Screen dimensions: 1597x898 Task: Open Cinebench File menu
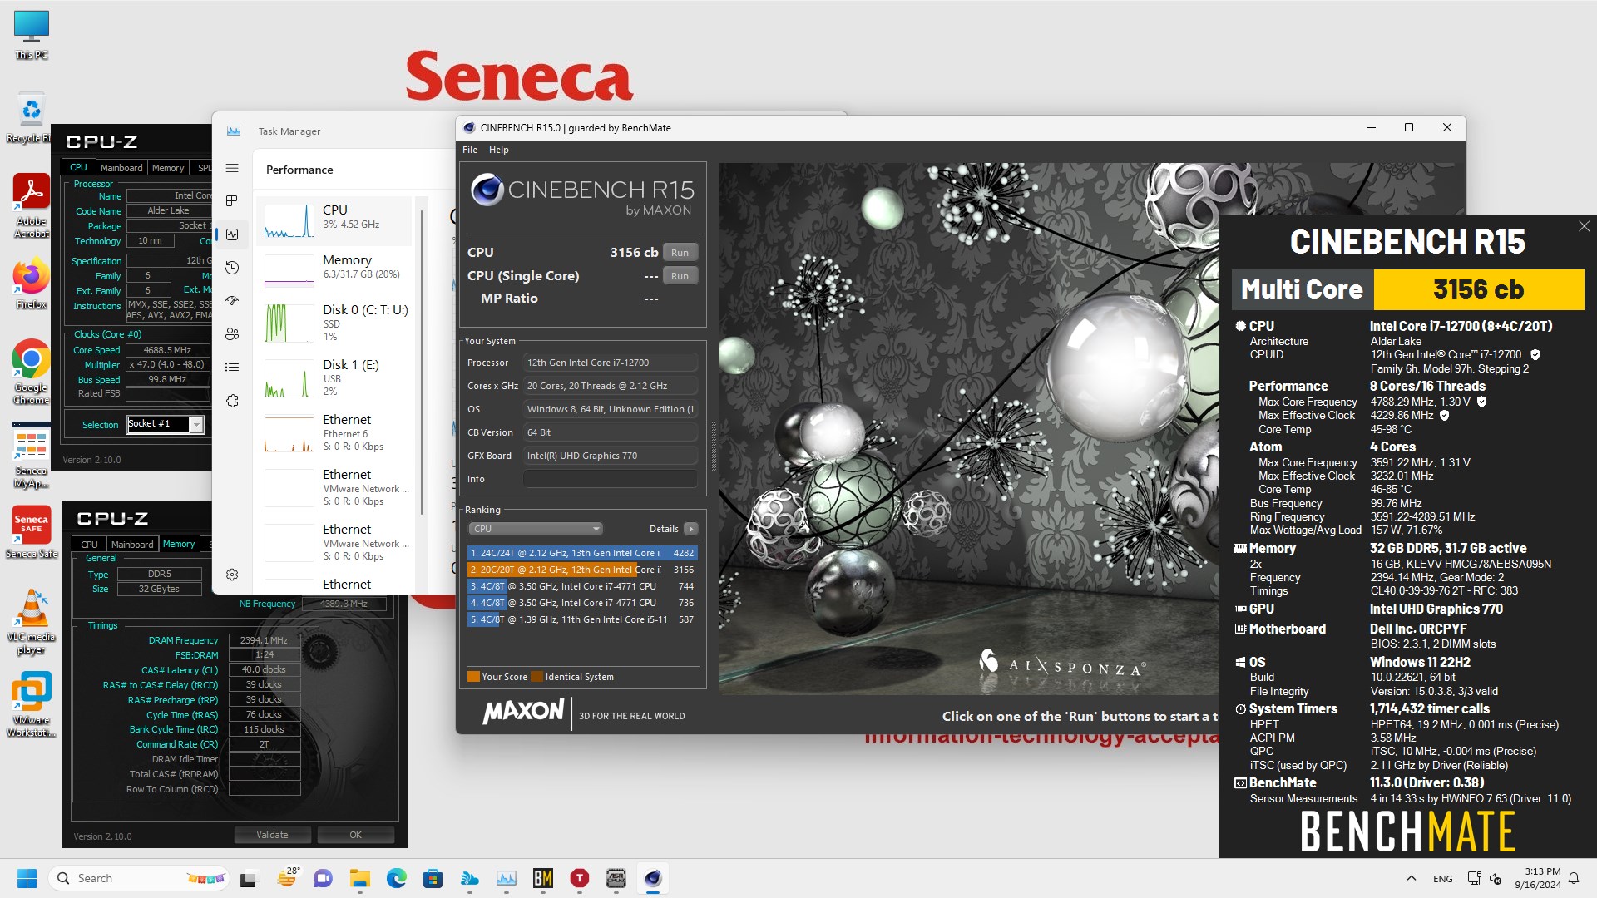(x=470, y=150)
